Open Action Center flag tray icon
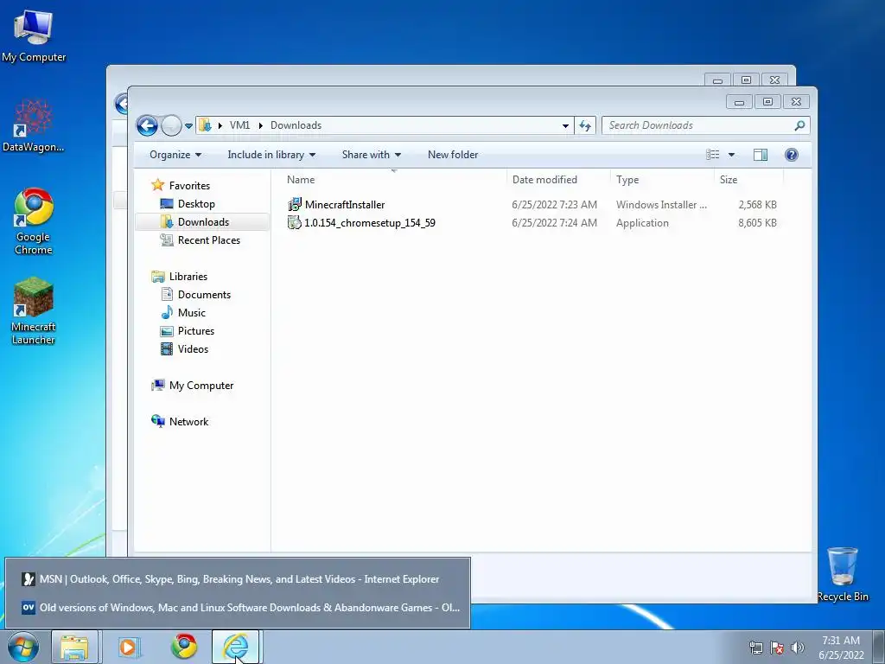Image resolution: width=885 pixels, height=664 pixels. [777, 648]
